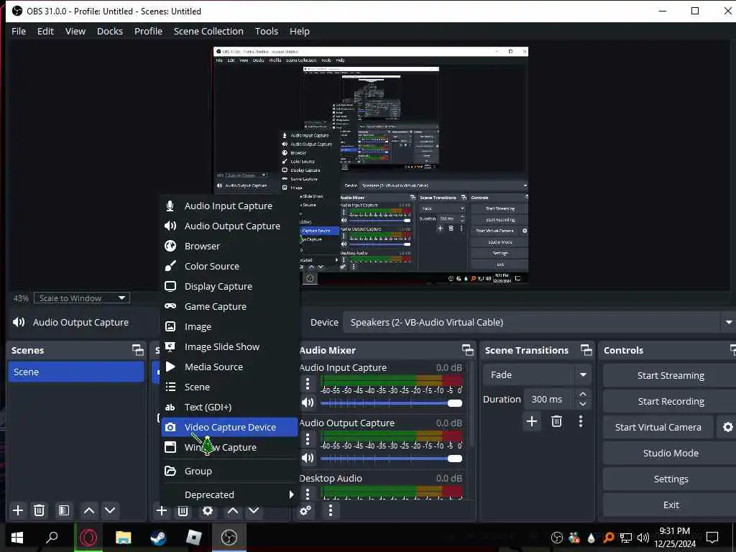Open File Explorer from taskbar
Screen dimensions: 736x552
tap(124, 538)
